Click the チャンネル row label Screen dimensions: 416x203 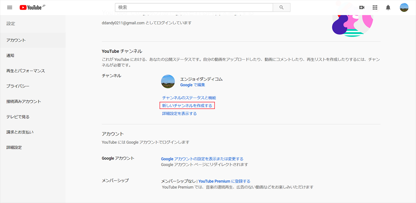point(111,76)
